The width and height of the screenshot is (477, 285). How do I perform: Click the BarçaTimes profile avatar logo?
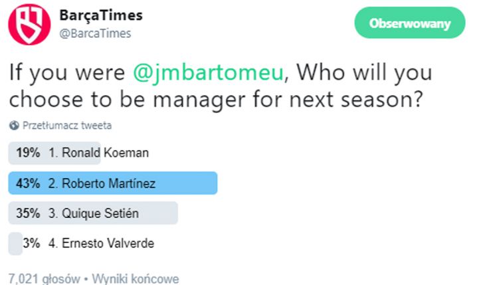pyautogui.click(x=29, y=25)
